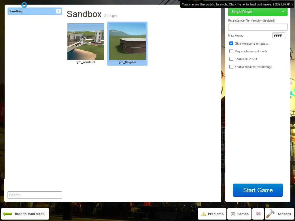Click the gm_construct map name label

(86, 62)
